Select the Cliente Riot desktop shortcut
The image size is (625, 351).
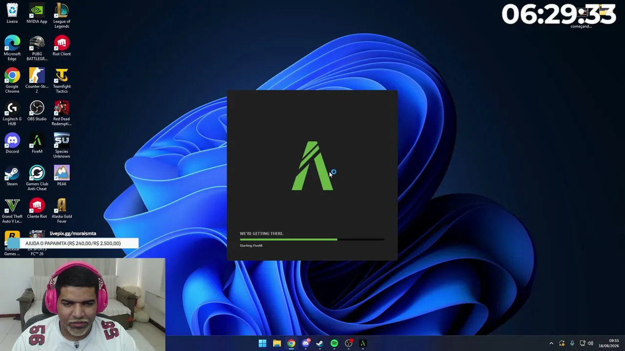pyautogui.click(x=37, y=209)
